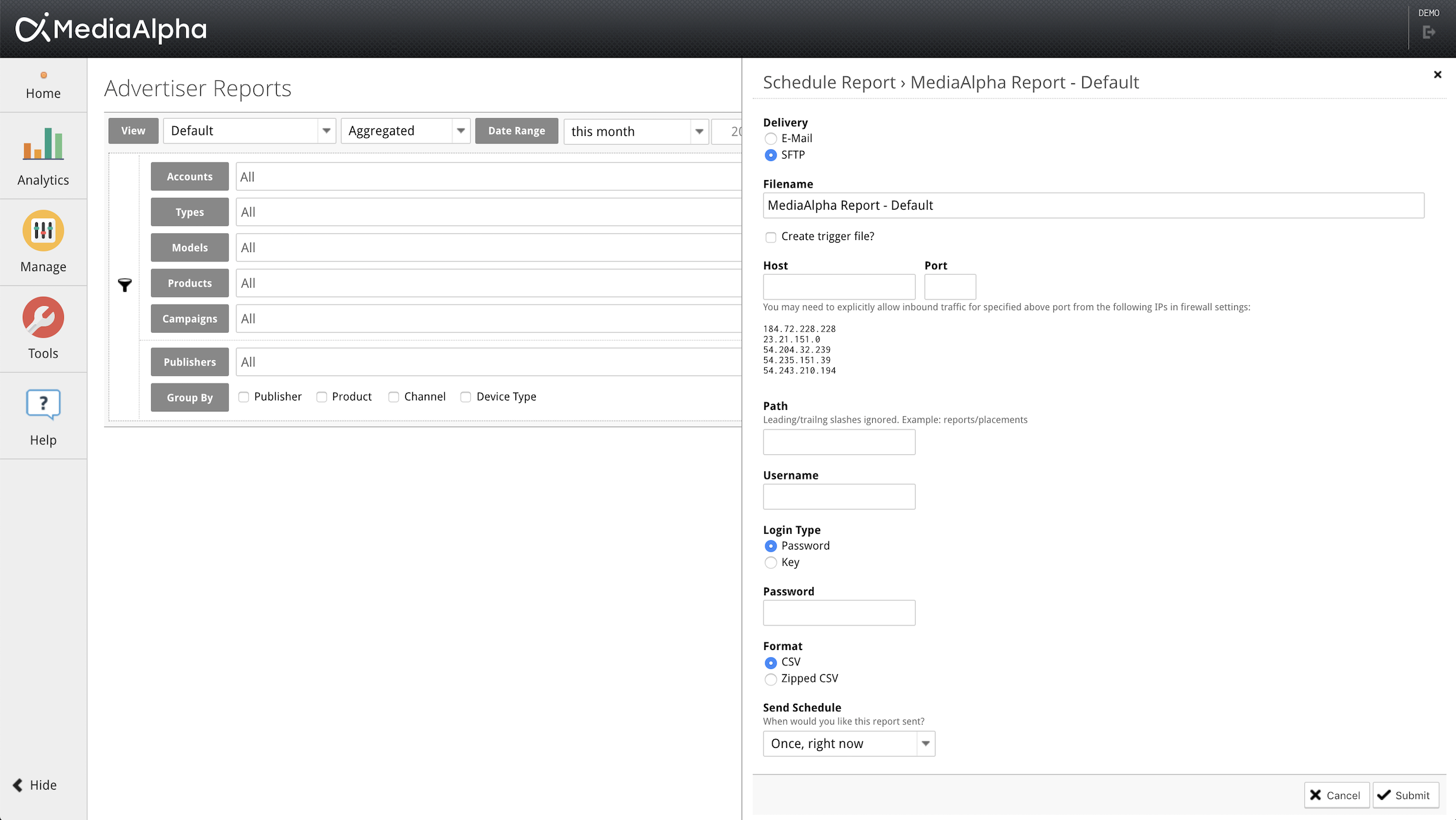Click the View button
This screenshot has height=820, width=1456.
click(x=133, y=131)
